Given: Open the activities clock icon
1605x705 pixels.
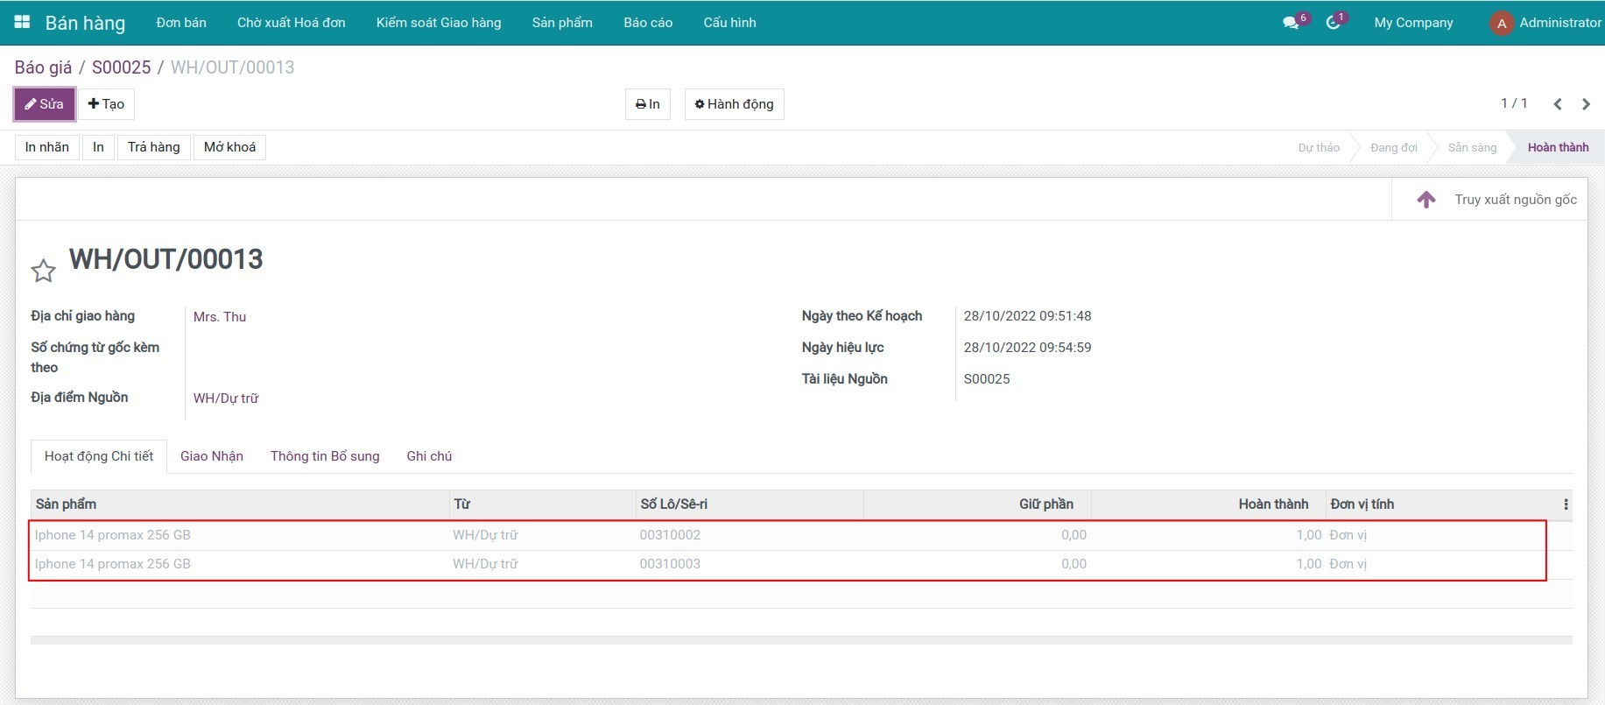Looking at the screenshot, I should tap(1333, 23).
